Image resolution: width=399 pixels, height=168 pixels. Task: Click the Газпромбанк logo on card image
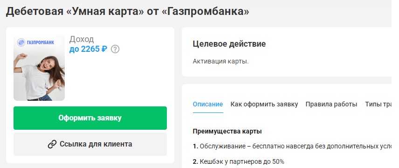[x=35, y=42]
